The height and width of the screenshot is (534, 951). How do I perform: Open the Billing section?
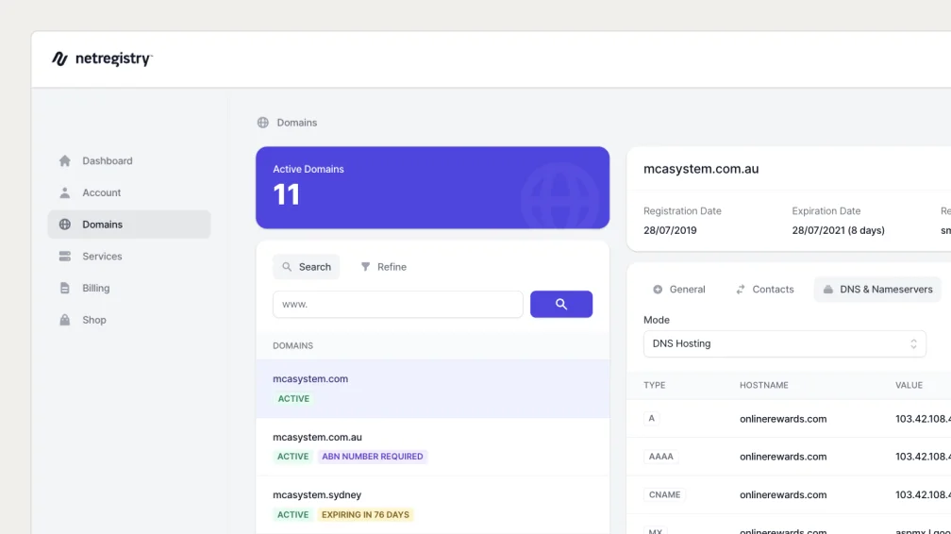[129, 288]
